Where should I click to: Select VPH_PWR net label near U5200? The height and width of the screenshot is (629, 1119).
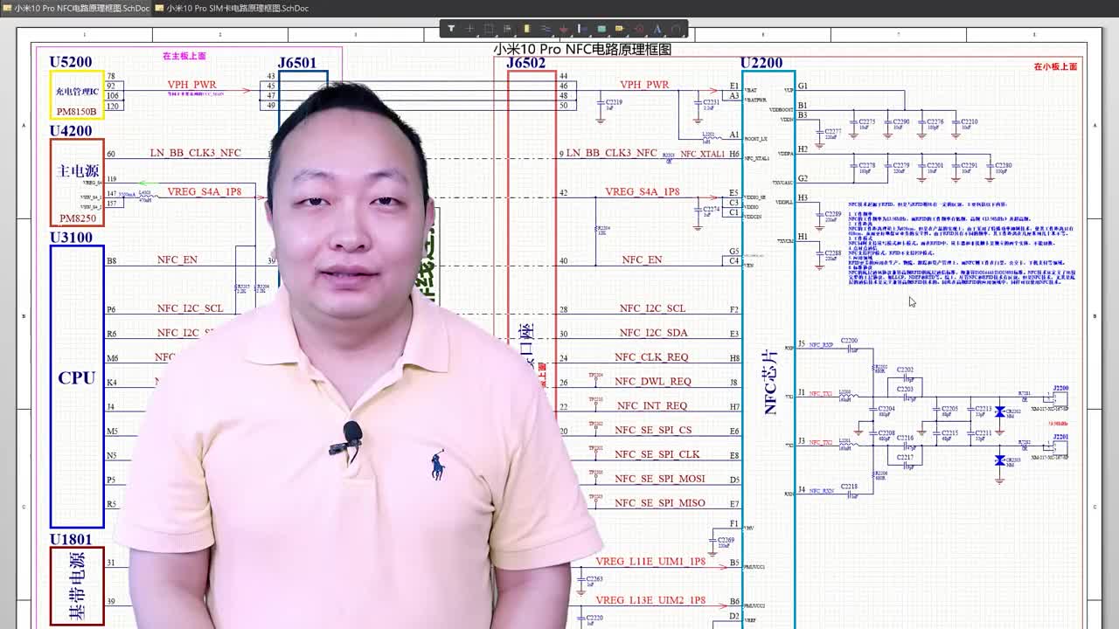tap(191, 85)
